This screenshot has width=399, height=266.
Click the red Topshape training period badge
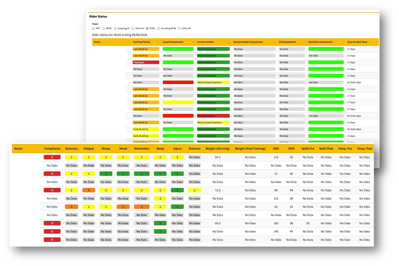click(146, 62)
